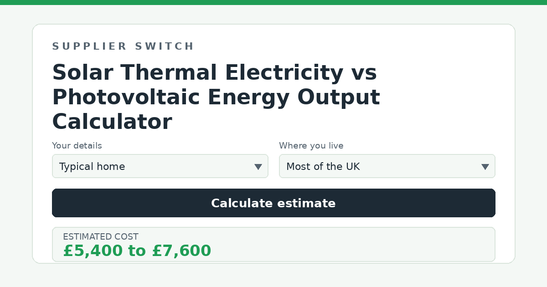Open the "Most of the UK" dropdown

[x=387, y=166]
